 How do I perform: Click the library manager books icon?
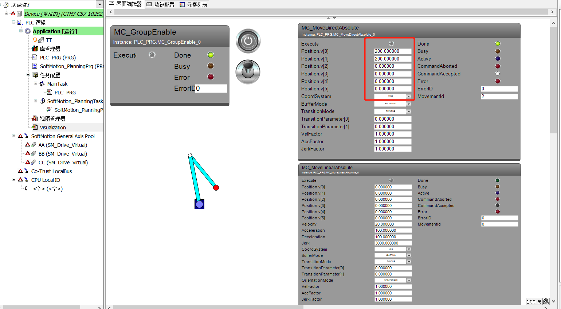click(35, 49)
